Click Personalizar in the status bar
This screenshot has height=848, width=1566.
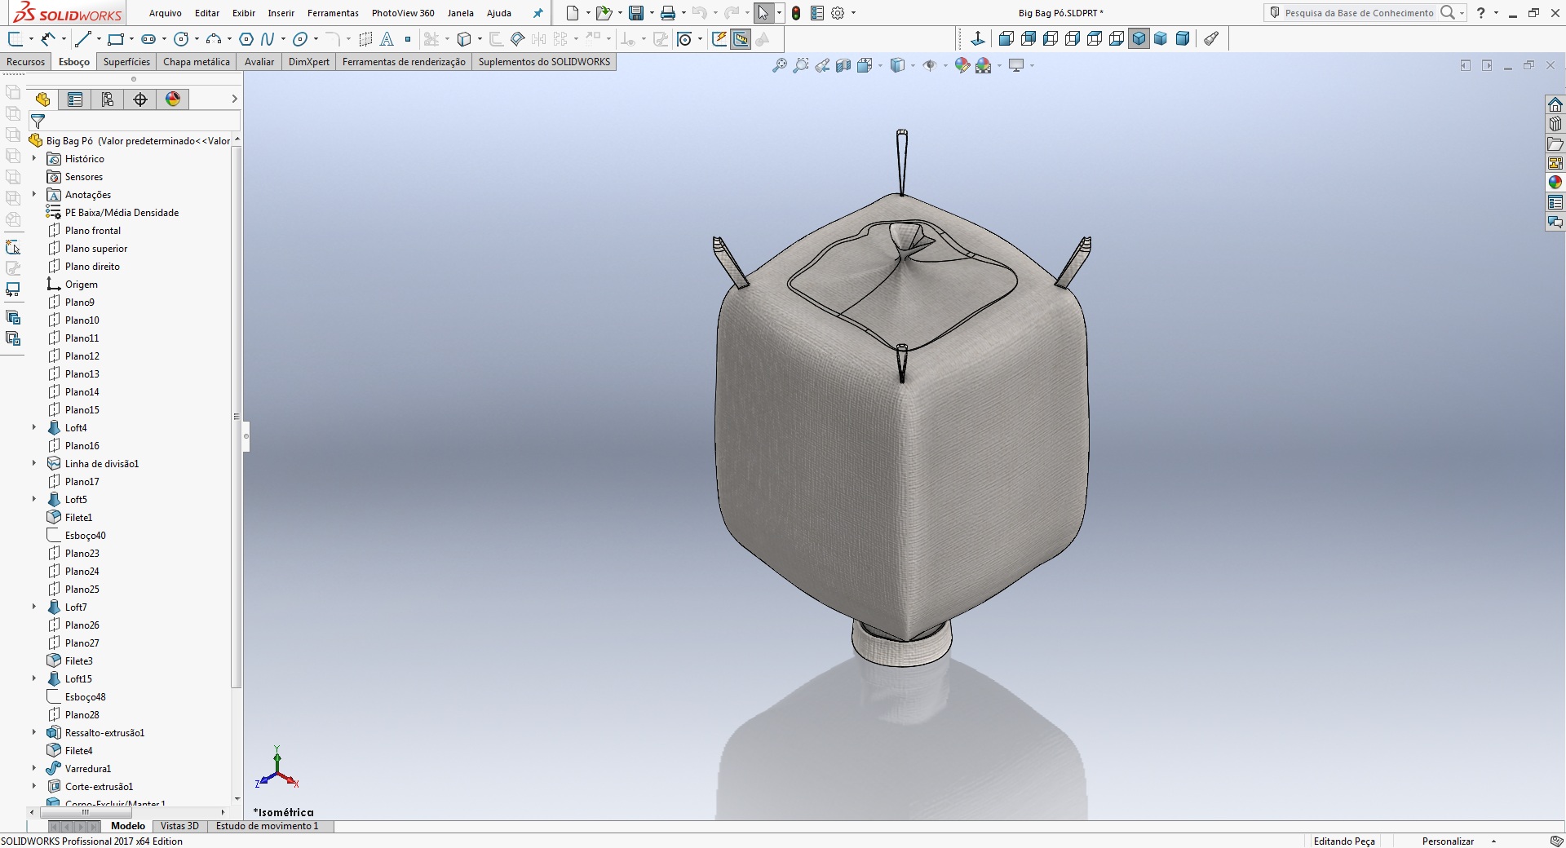[1448, 841]
